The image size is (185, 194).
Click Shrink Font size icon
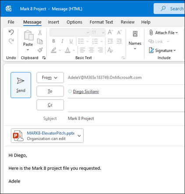pos(119,32)
